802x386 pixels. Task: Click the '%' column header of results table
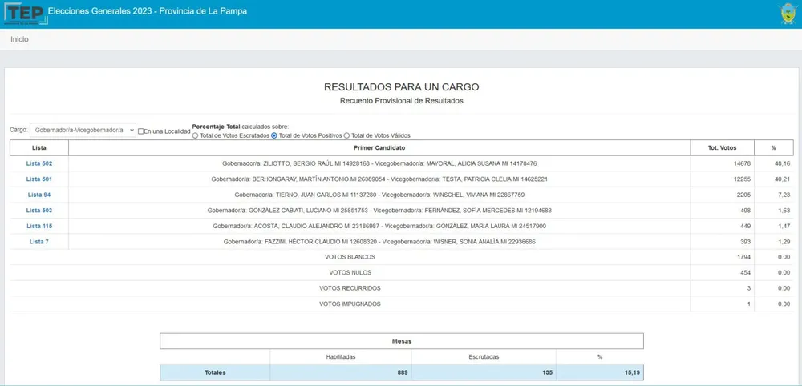(x=774, y=147)
